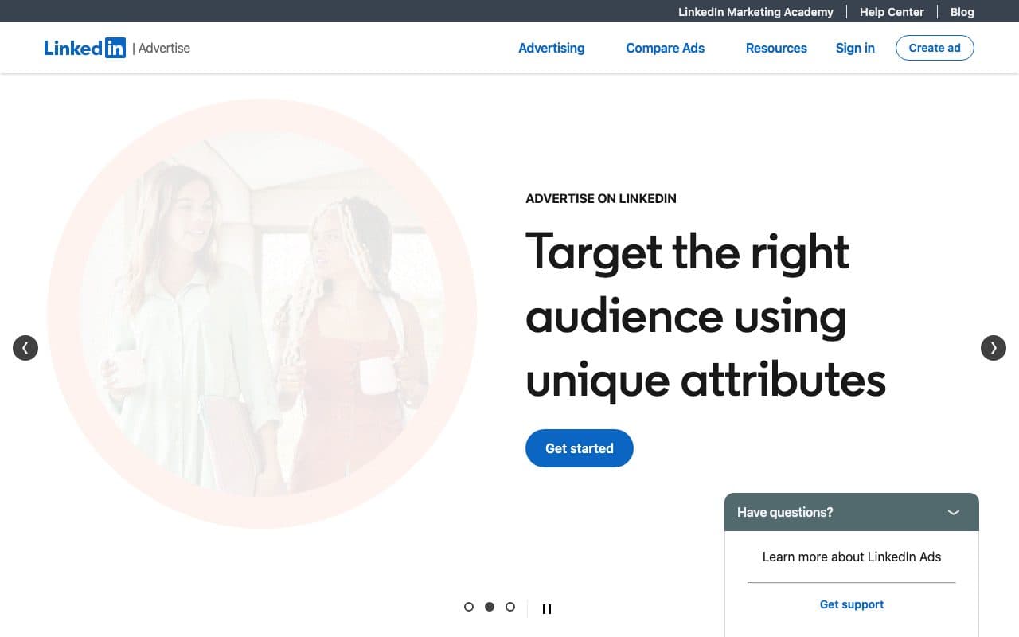Click Sign in link
This screenshot has height=637, width=1019.
pos(855,48)
